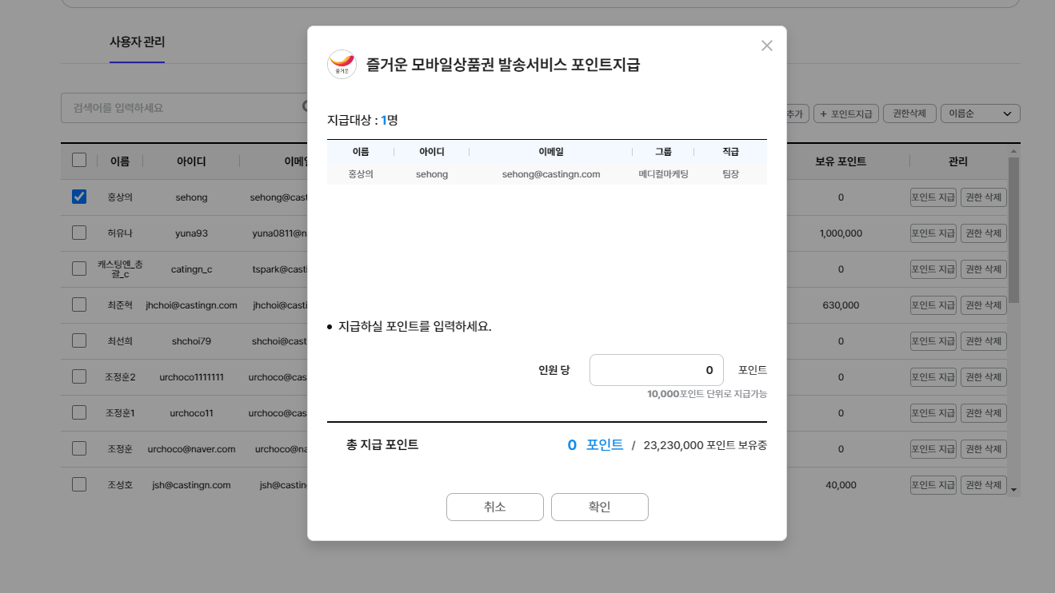Screen dimensions: 1055x593
Task: Click the user table vertical scrollbar
Action: coord(1013,232)
